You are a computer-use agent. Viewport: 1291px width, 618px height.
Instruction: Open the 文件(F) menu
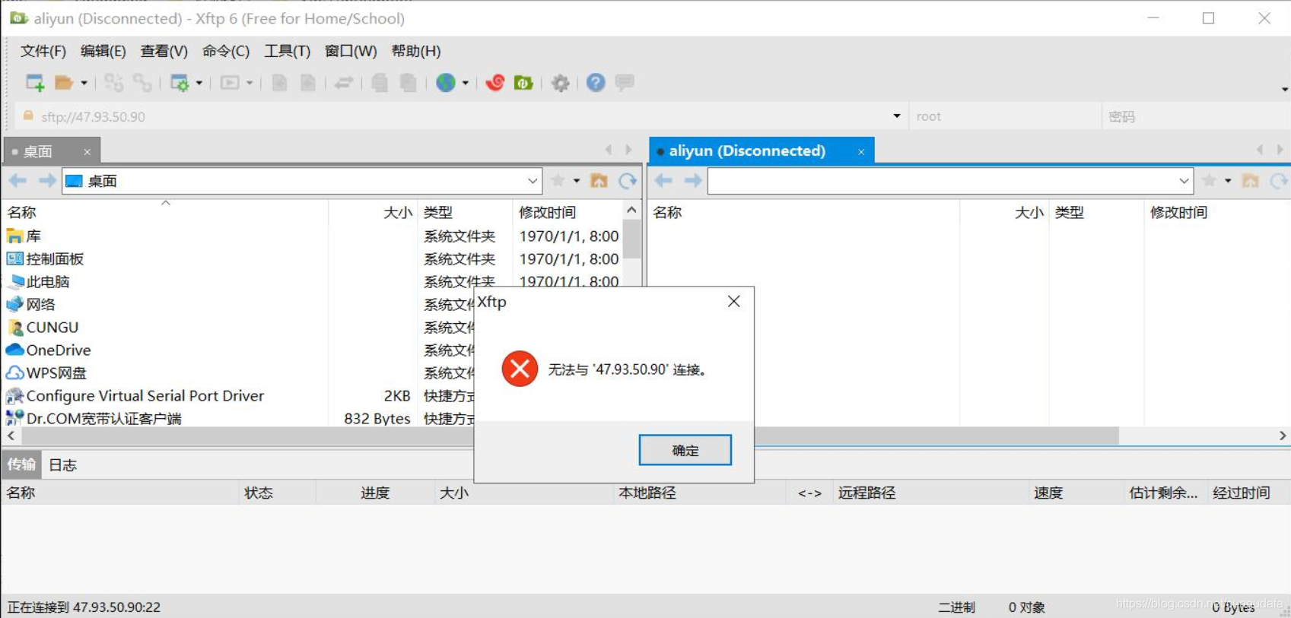[43, 51]
